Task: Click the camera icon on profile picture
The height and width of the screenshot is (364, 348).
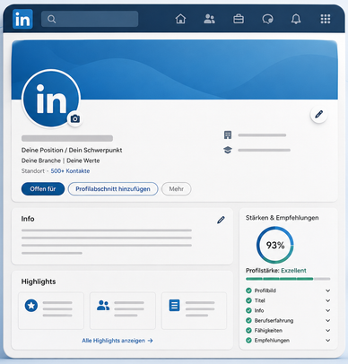Action: [75, 118]
